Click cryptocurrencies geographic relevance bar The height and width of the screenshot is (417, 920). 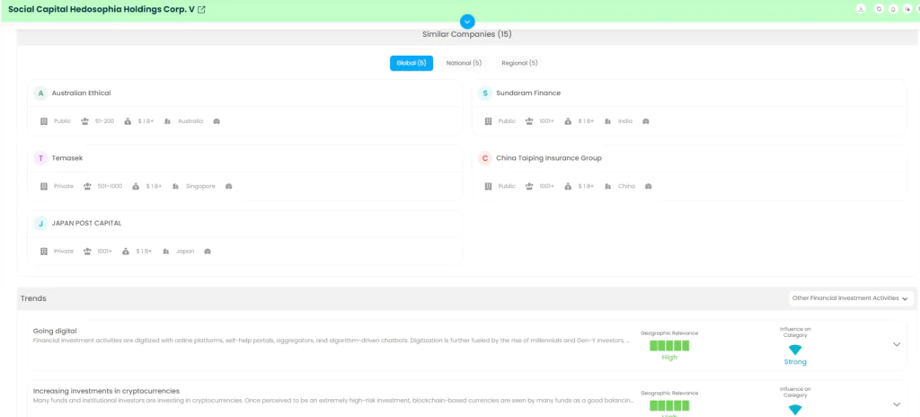coord(669,406)
